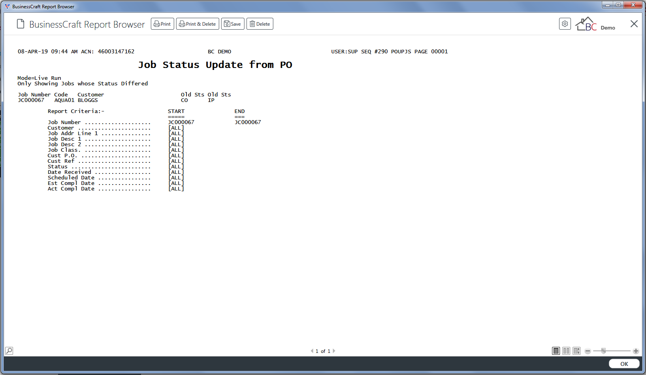The height and width of the screenshot is (375, 646).
Task: Zoom in with the plus icon
Action: click(x=636, y=351)
